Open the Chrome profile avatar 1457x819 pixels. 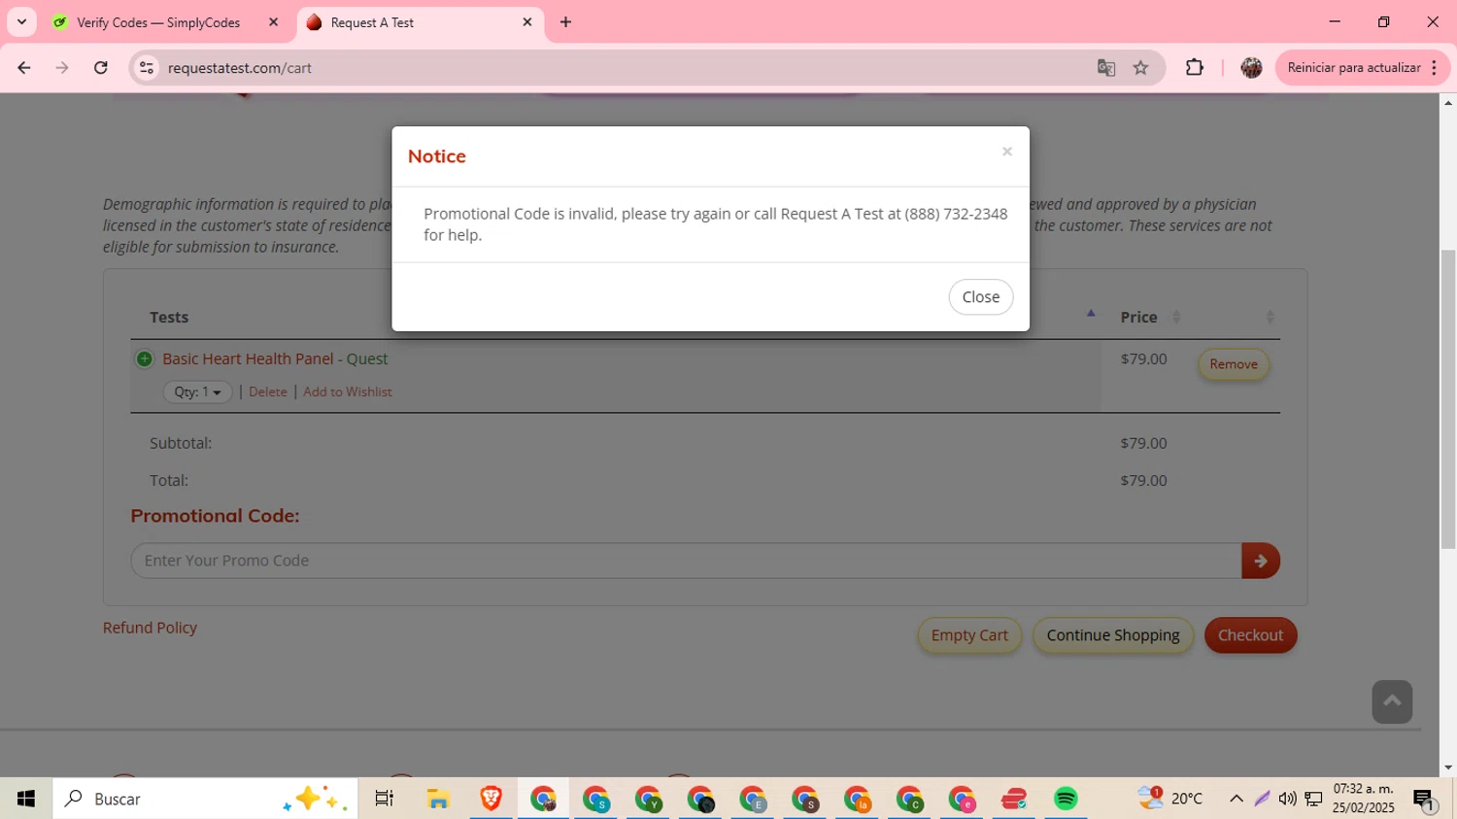click(1252, 68)
